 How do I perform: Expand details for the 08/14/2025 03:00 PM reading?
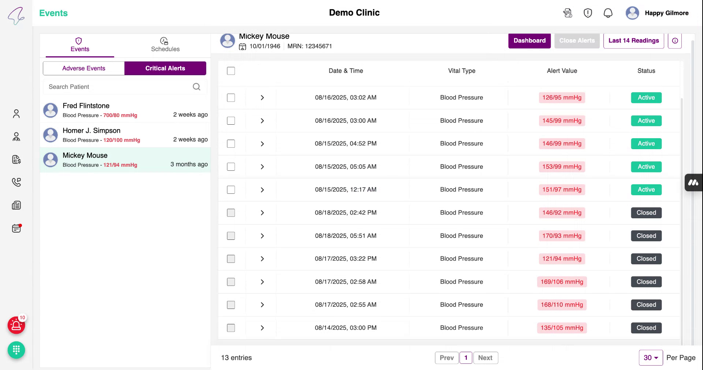[x=262, y=328]
